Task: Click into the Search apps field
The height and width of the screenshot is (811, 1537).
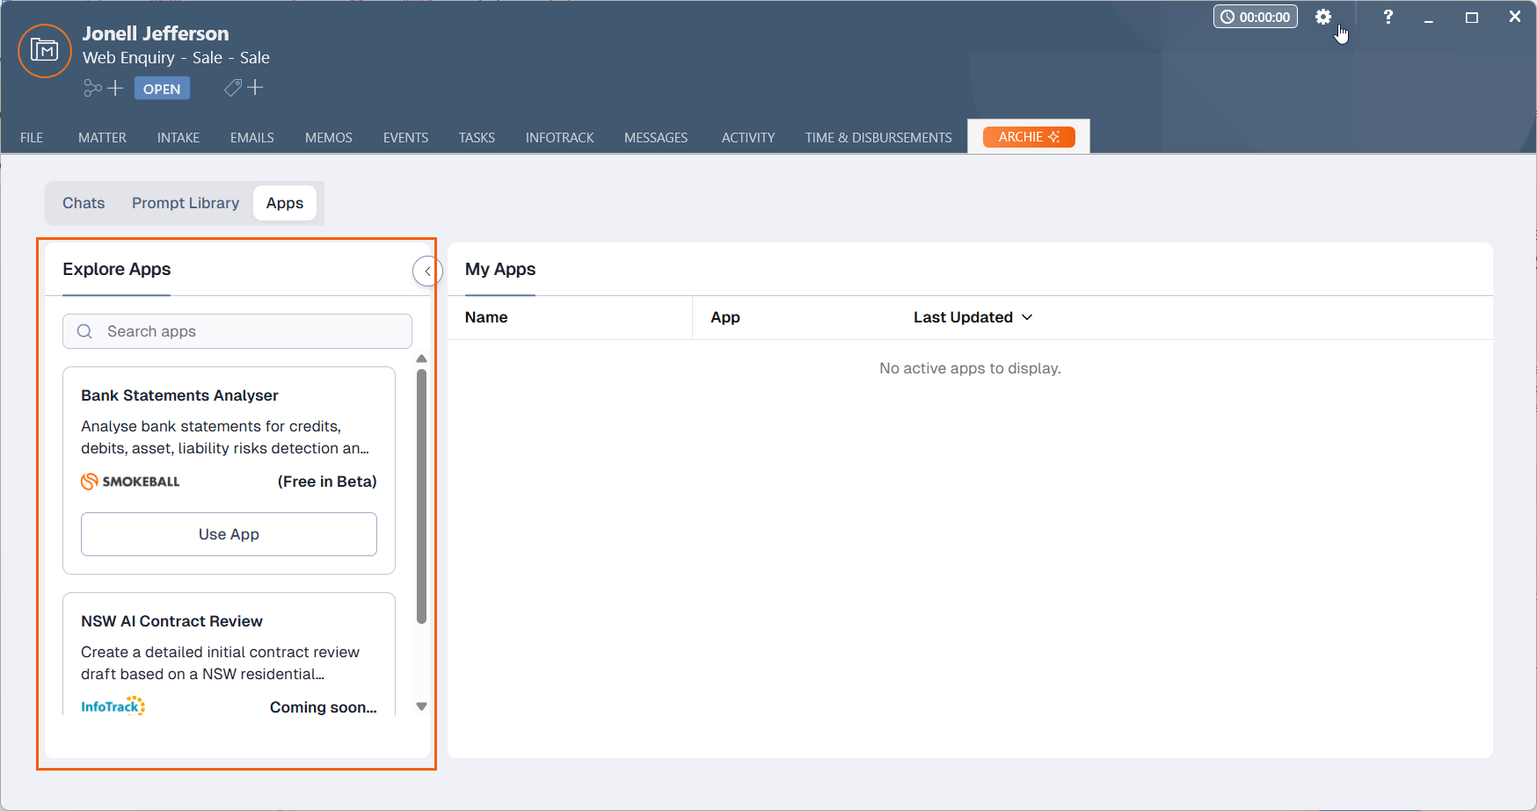Action: tap(237, 331)
